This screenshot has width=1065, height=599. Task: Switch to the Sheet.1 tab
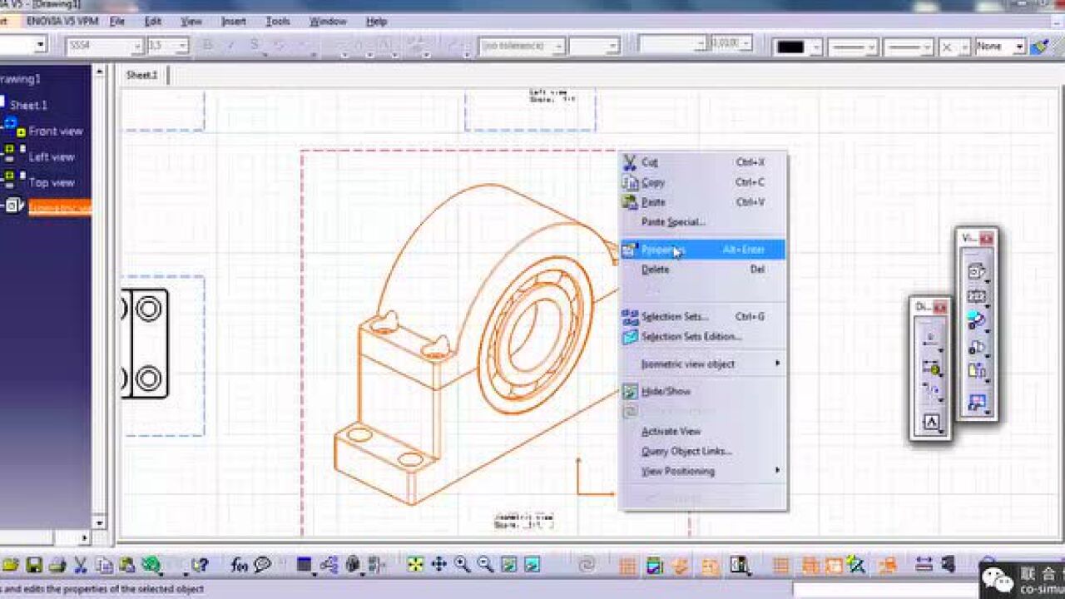(x=140, y=74)
